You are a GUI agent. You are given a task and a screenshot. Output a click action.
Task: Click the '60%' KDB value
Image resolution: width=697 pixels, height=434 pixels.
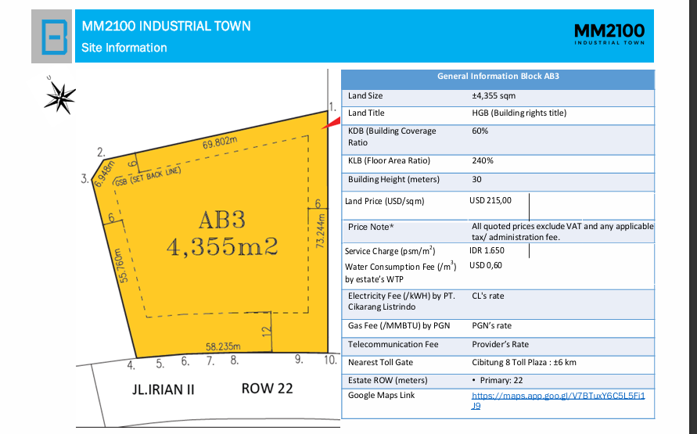pos(480,131)
